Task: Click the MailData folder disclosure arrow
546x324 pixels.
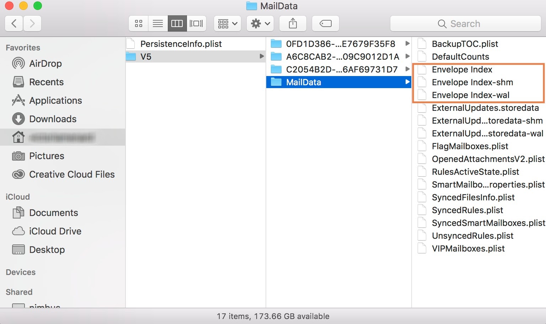Action: pos(407,82)
